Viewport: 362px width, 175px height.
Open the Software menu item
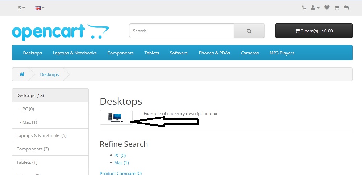pos(179,53)
